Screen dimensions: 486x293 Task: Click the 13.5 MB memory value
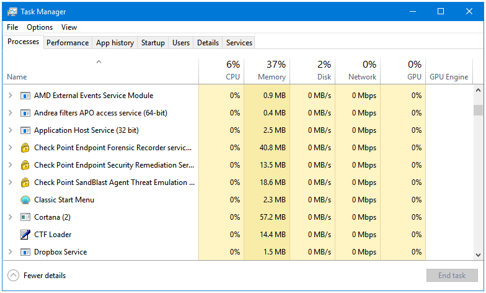point(273,165)
